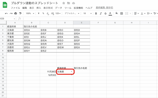Check cloud save status icon

(73, 3)
